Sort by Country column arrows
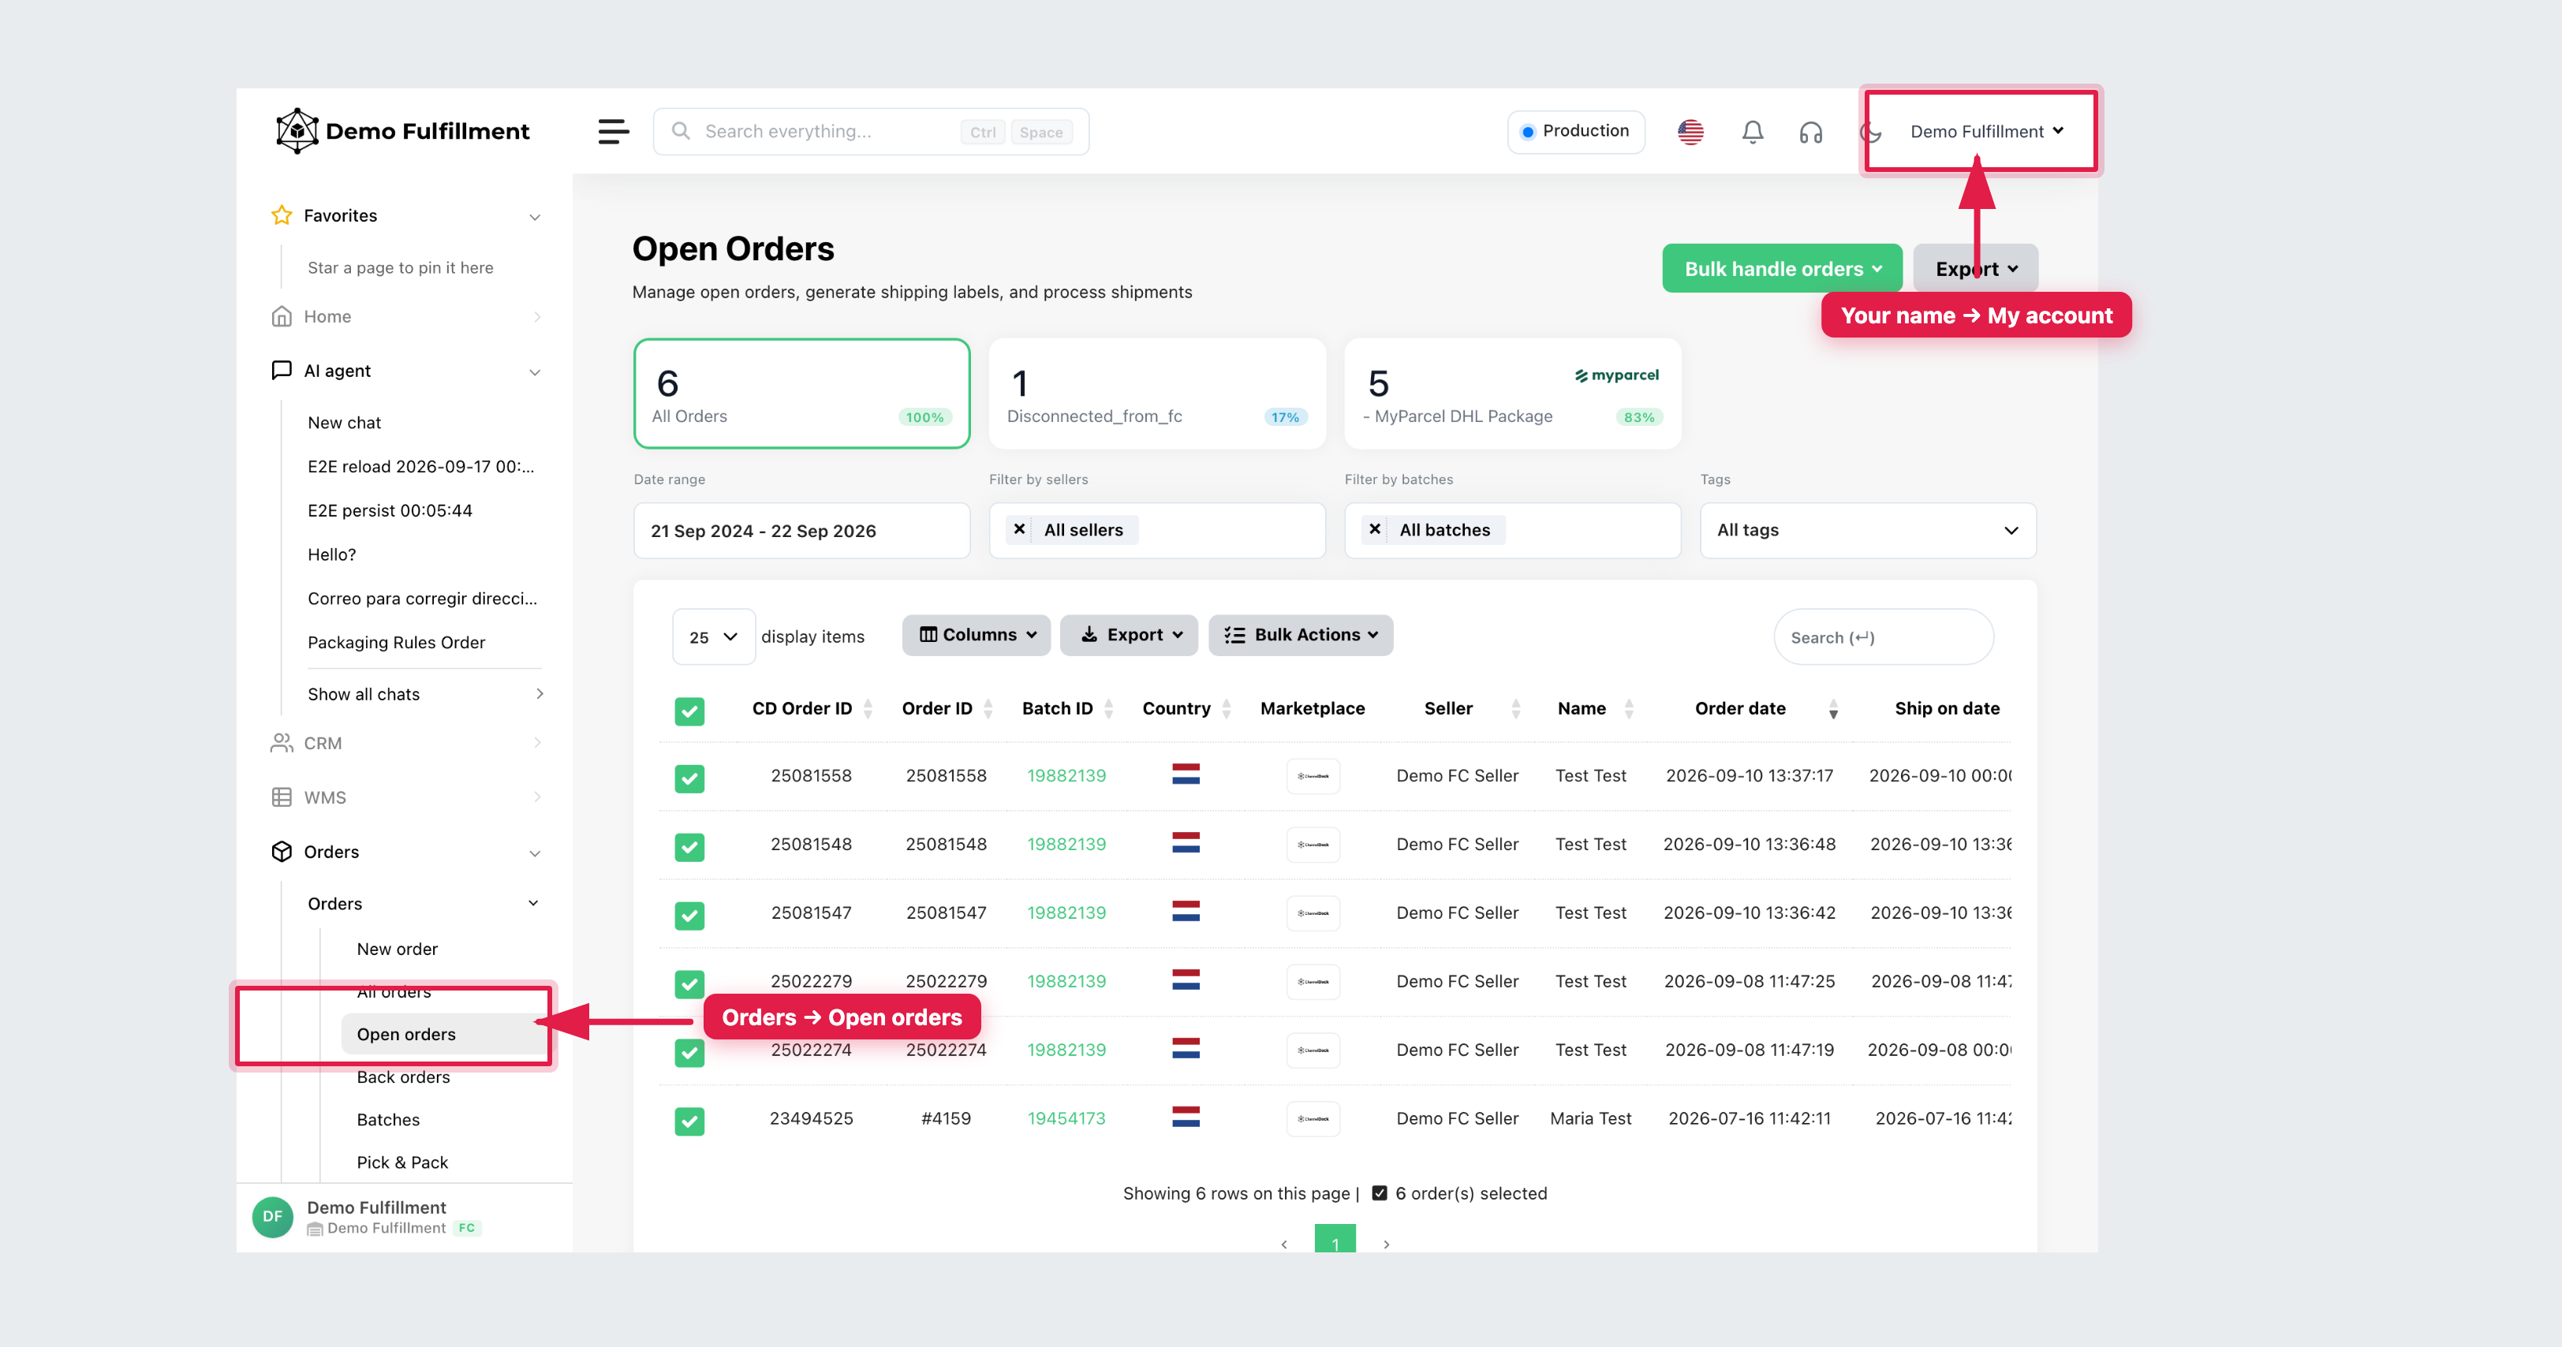The width and height of the screenshot is (2562, 1347). tap(1227, 707)
